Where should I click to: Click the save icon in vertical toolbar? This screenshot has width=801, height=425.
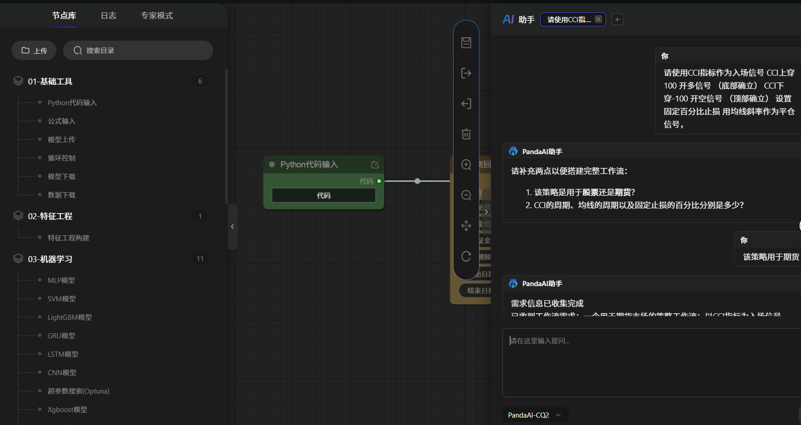pyautogui.click(x=466, y=42)
